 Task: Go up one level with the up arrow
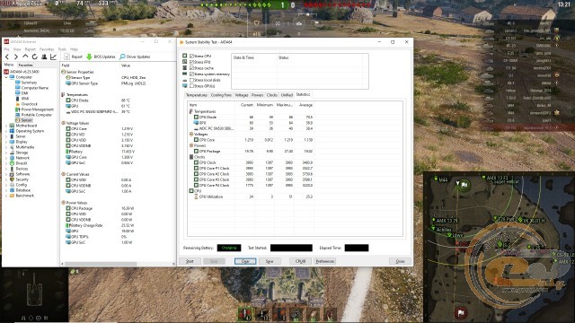(x=25, y=57)
